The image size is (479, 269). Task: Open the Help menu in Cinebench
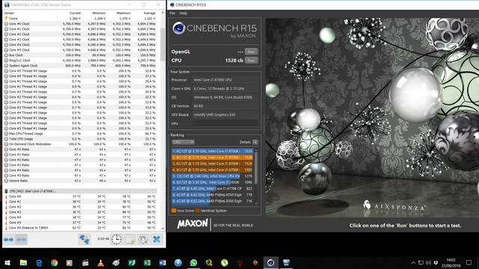click(x=183, y=13)
